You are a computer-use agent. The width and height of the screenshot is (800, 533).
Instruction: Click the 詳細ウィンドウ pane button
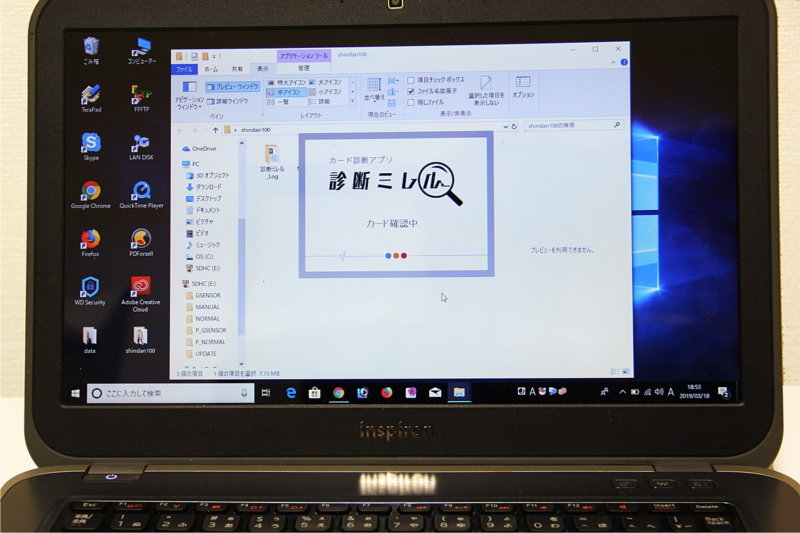point(227,101)
